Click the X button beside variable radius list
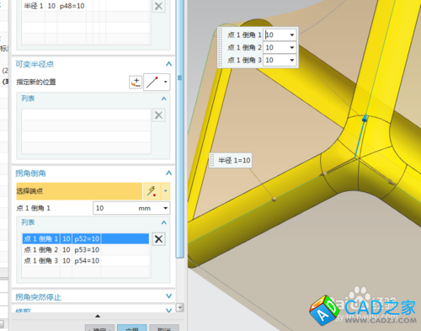The width and height of the screenshot is (421, 331). pyautogui.click(x=158, y=115)
